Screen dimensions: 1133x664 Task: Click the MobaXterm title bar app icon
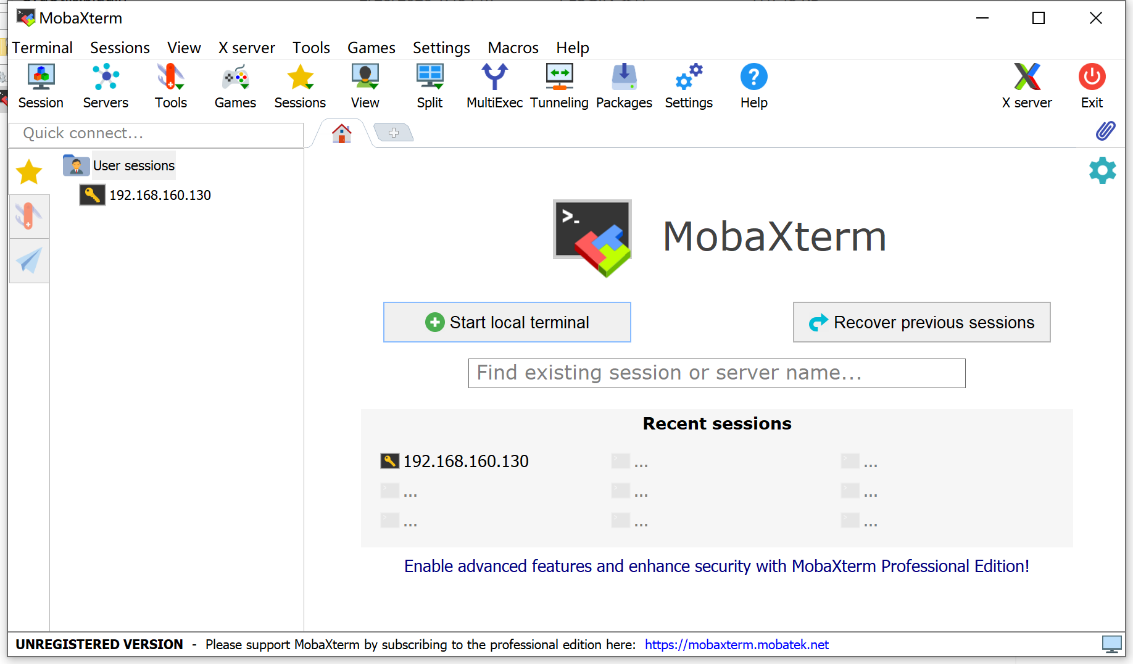pyautogui.click(x=25, y=17)
